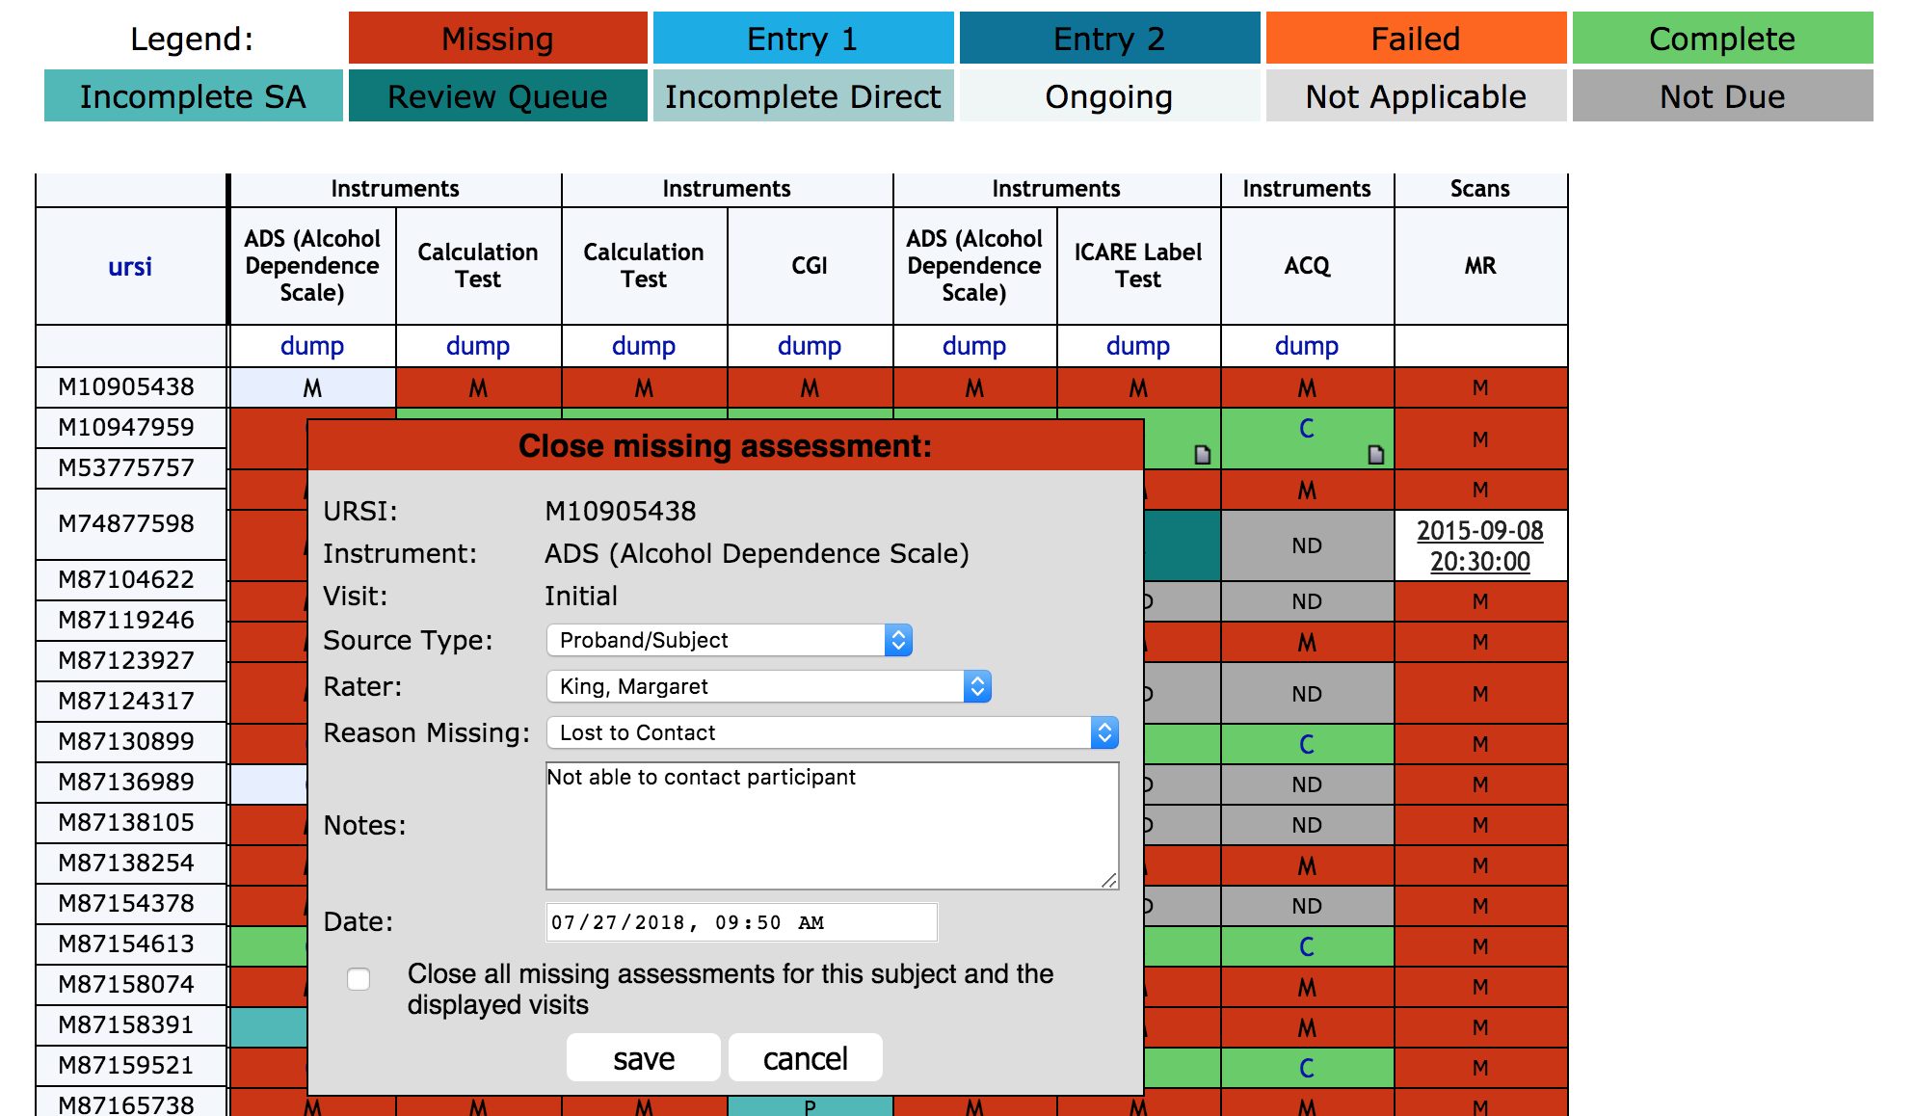
Task: Click the Entry 1 legend swatch
Action: coord(804,39)
